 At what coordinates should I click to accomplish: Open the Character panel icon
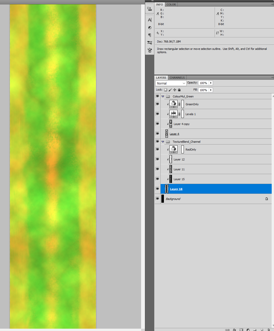coord(150,20)
